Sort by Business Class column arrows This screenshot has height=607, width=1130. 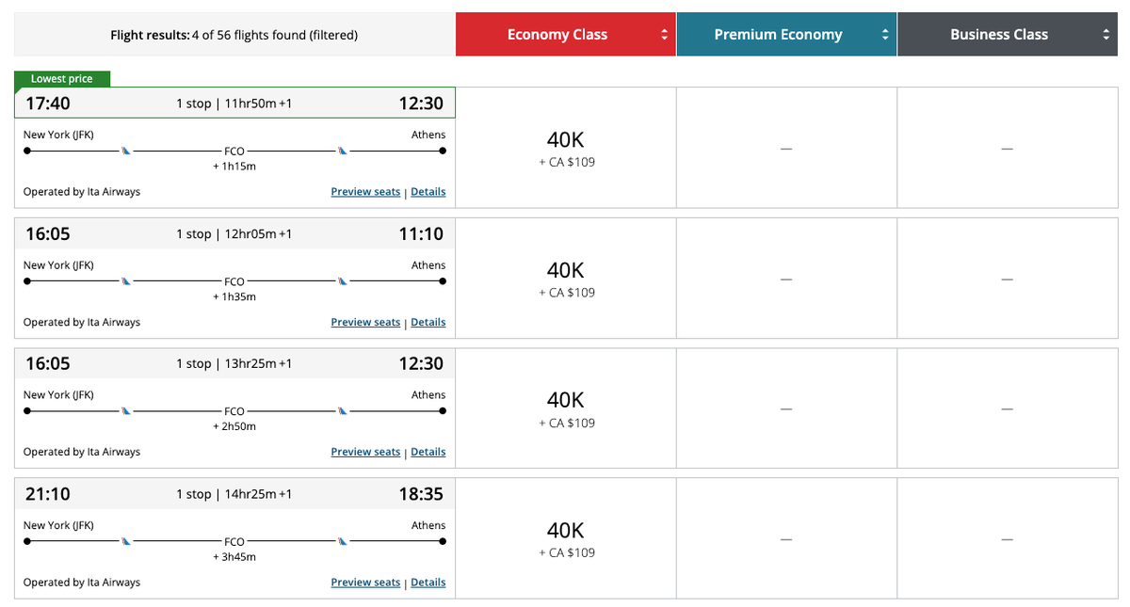tap(1106, 35)
